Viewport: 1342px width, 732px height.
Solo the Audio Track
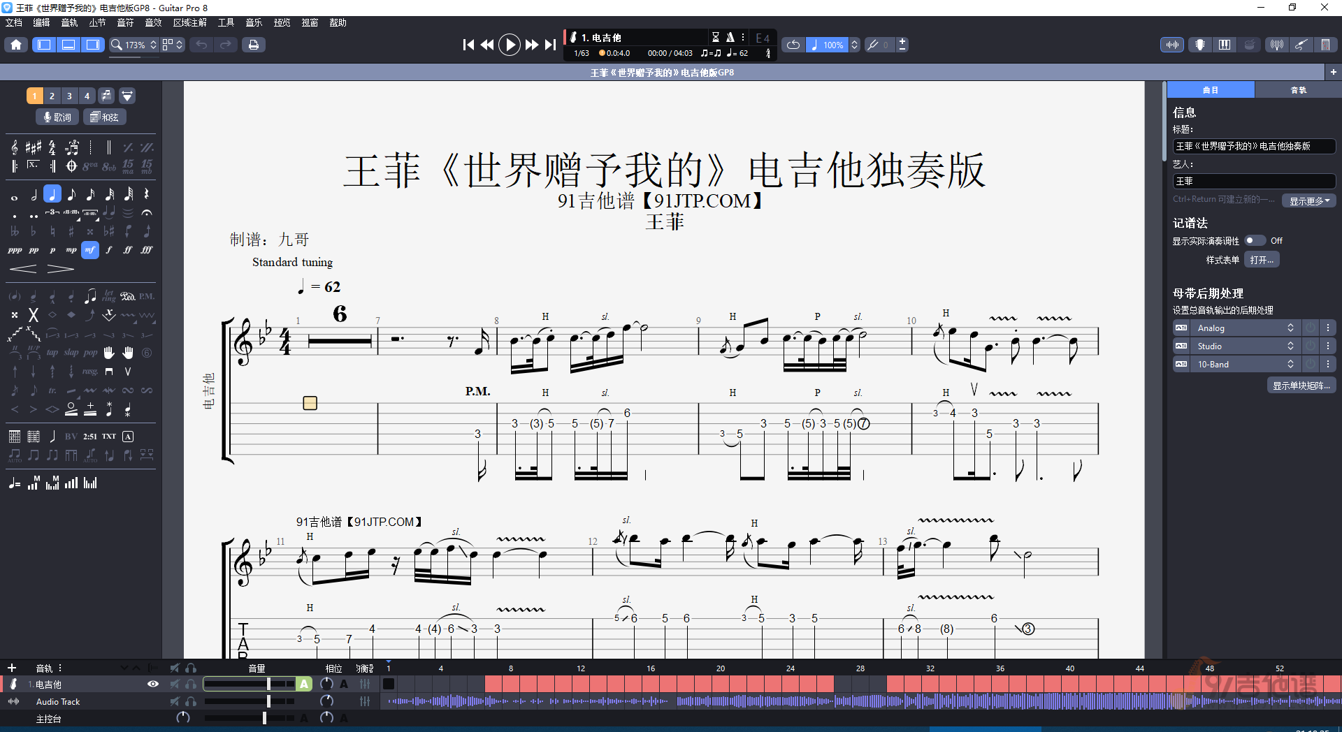point(191,701)
